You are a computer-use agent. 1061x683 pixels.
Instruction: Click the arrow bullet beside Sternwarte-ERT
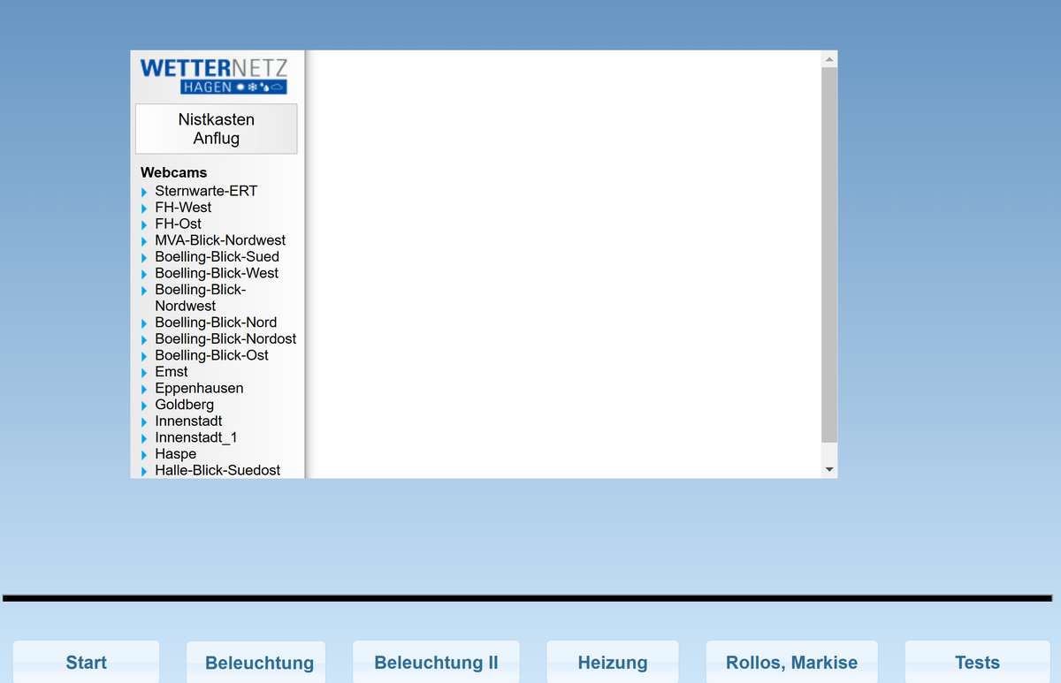point(144,192)
